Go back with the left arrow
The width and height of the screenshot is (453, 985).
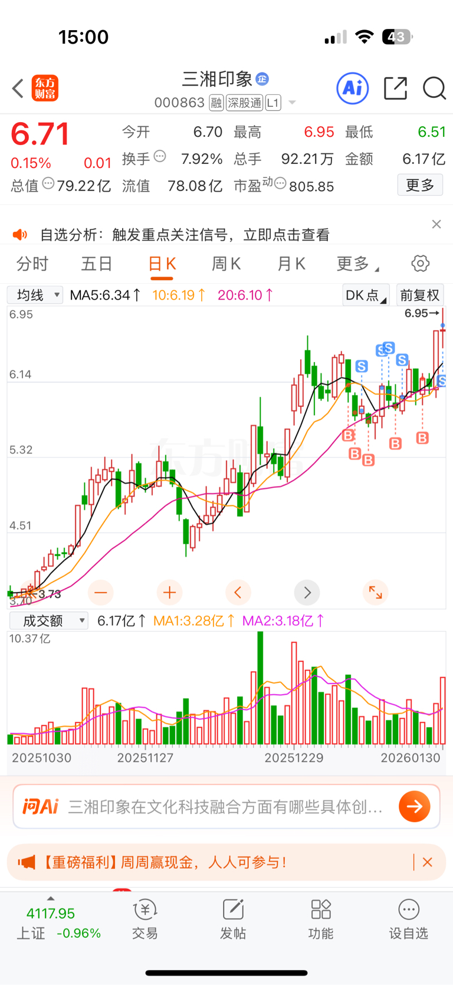click(x=18, y=88)
